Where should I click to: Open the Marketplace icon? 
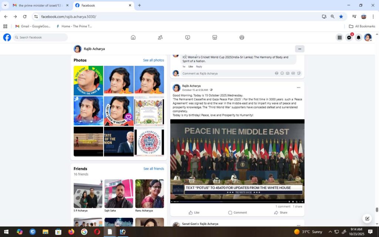pos(215,37)
